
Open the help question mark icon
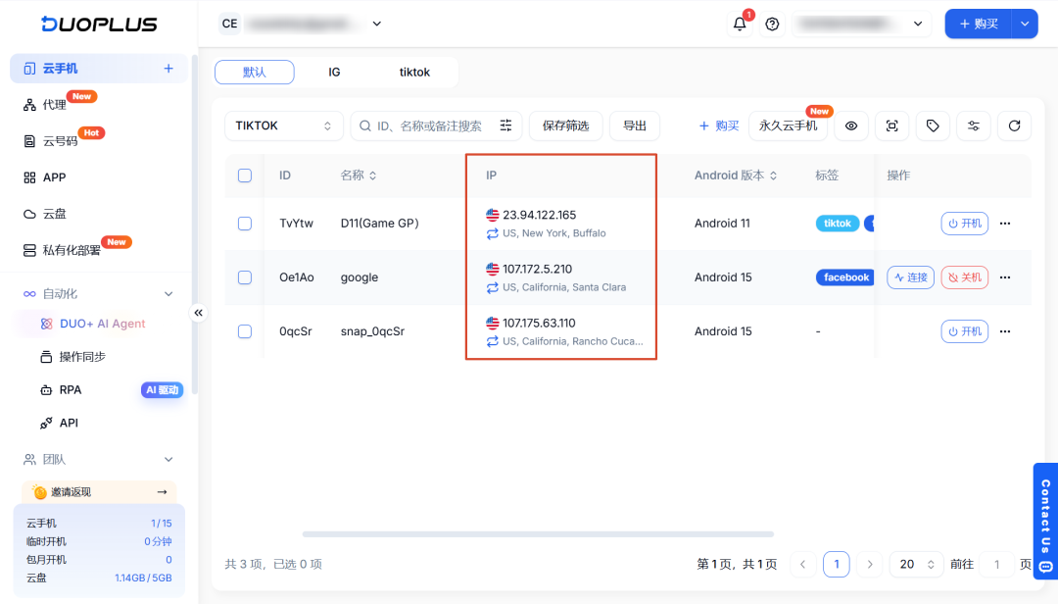[773, 24]
